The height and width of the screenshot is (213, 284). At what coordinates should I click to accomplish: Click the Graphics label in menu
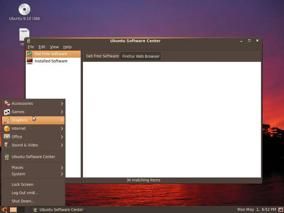tap(19, 120)
